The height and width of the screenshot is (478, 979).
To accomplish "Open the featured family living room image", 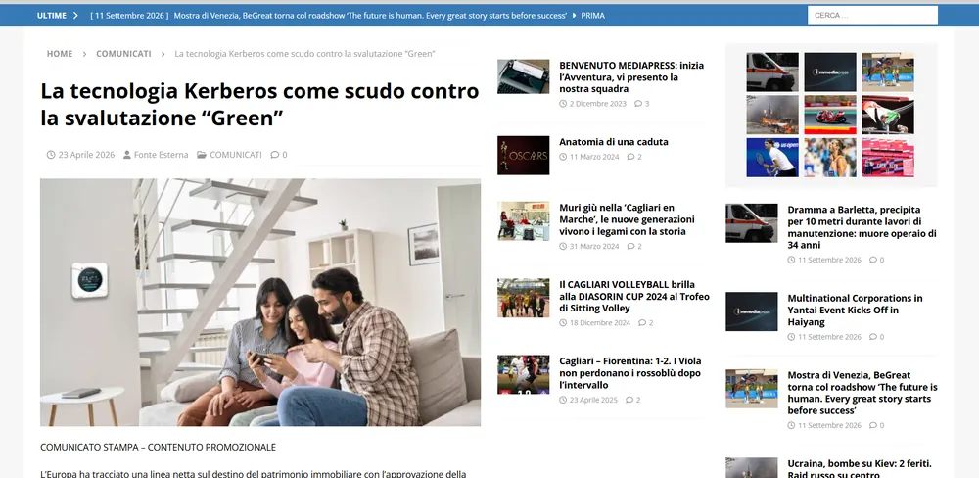I will pyautogui.click(x=260, y=303).
